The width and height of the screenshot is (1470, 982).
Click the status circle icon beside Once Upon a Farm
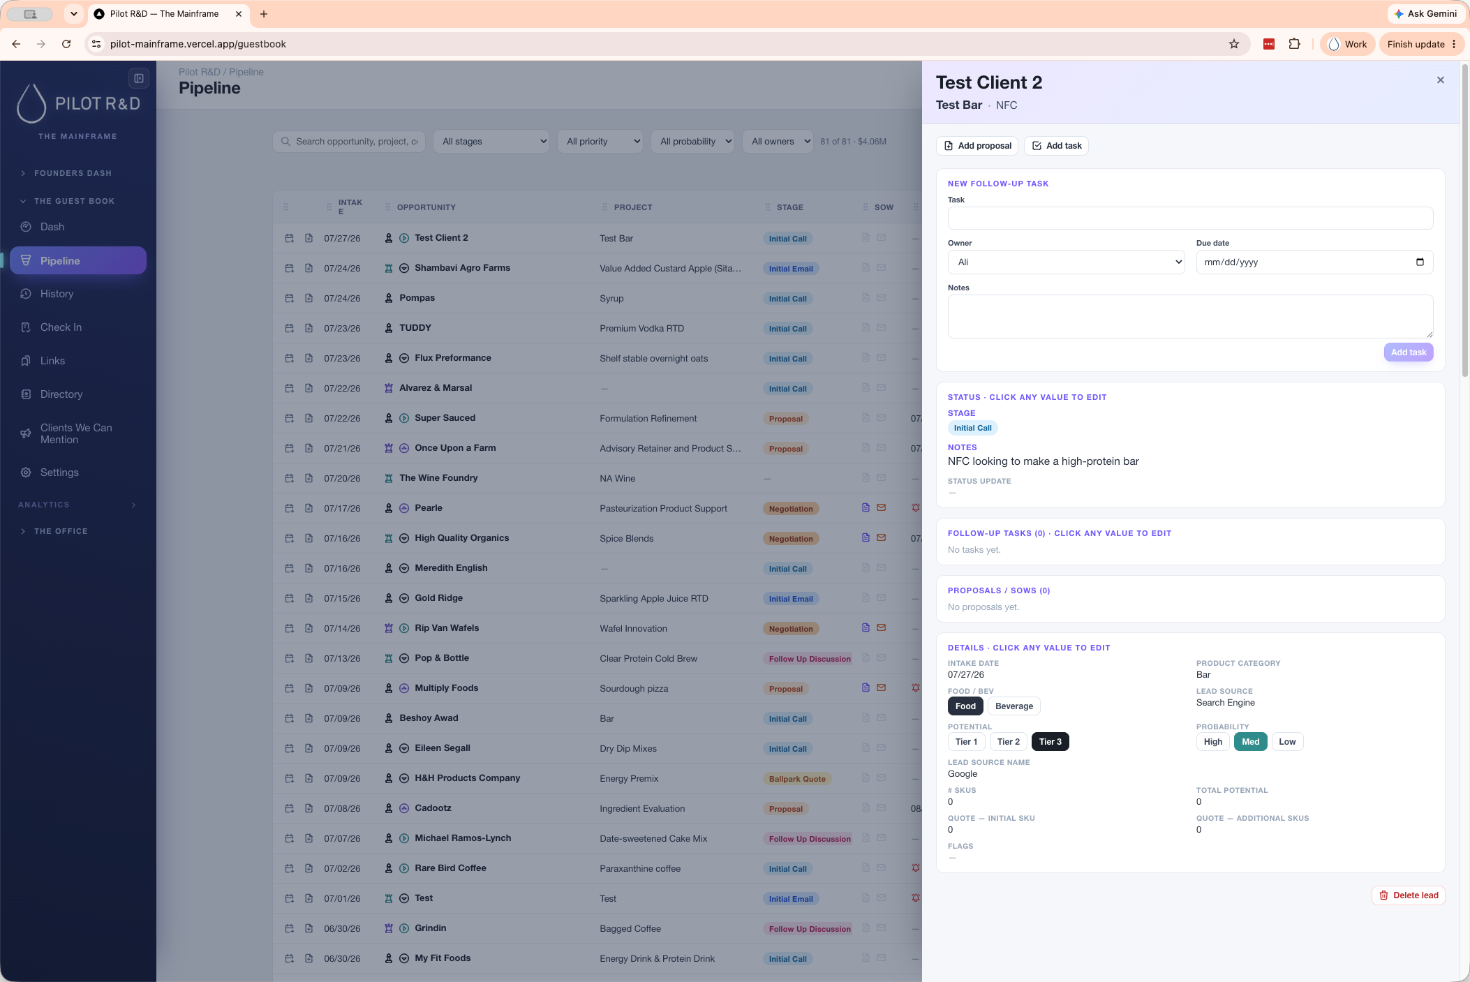tap(404, 449)
